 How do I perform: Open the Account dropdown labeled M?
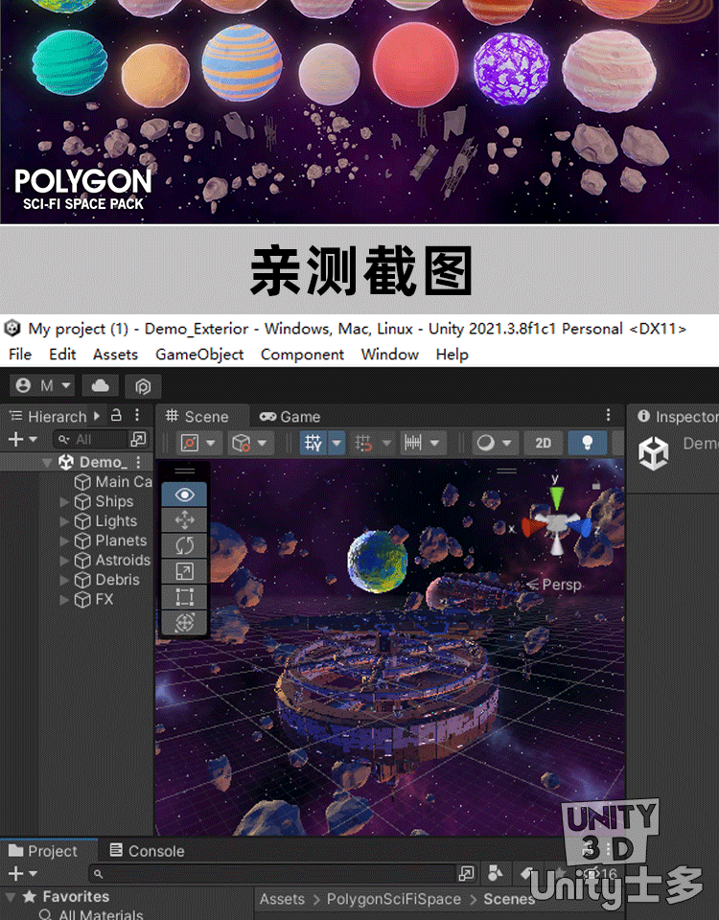(x=42, y=386)
